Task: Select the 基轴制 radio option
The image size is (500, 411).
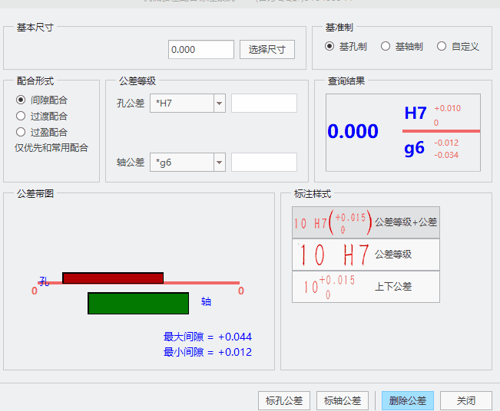Action: [386, 47]
